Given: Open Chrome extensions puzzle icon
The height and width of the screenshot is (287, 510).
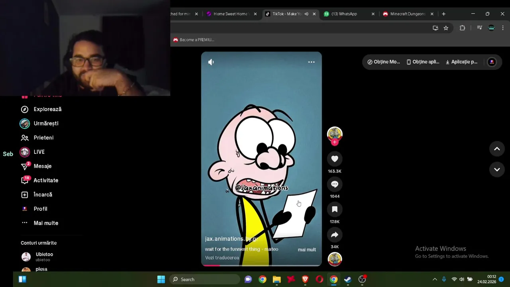Looking at the screenshot, I should click(x=462, y=28).
